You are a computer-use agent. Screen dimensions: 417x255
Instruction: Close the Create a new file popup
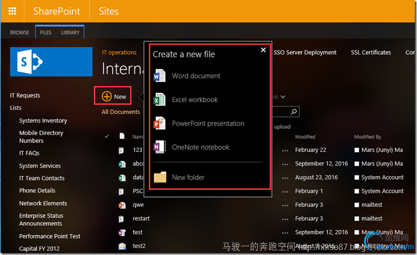click(x=263, y=50)
